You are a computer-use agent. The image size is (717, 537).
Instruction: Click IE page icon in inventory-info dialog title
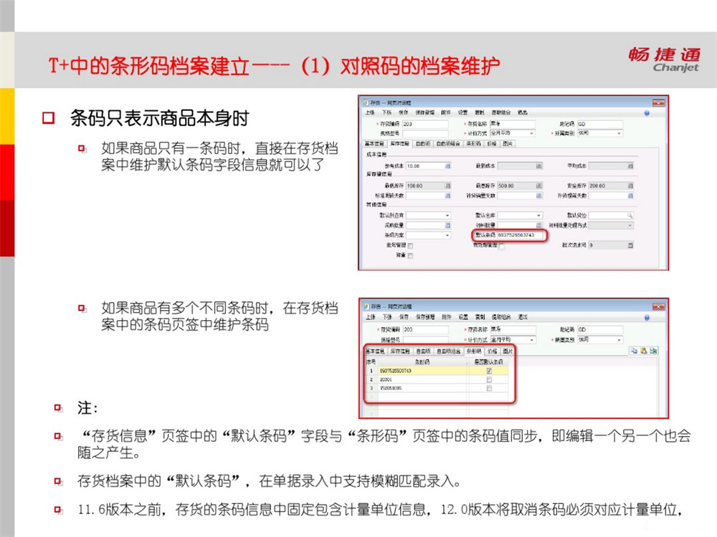tap(366, 102)
